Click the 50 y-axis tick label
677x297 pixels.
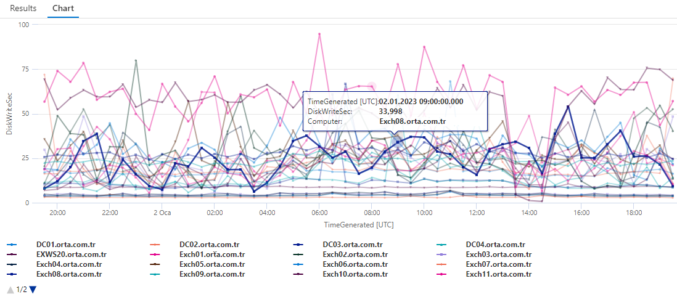coord(25,113)
